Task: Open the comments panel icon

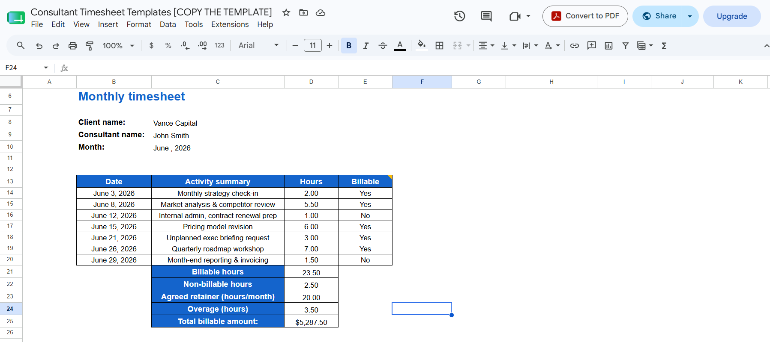Action: (x=486, y=16)
